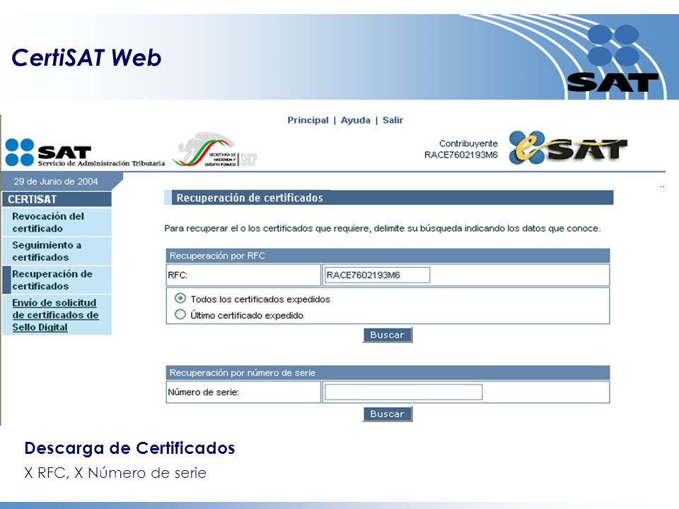This screenshot has height=509, width=679.
Task: Click the 'Número de serie:' field label
Action: point(203,392)
